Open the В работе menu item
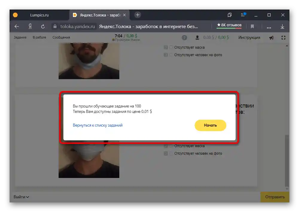Viewport: 299px width, 212px height. tap(39, 37)
